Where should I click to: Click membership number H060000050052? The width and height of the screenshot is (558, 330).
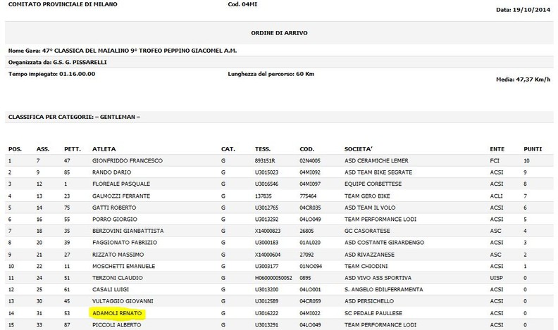pos(273,278)
